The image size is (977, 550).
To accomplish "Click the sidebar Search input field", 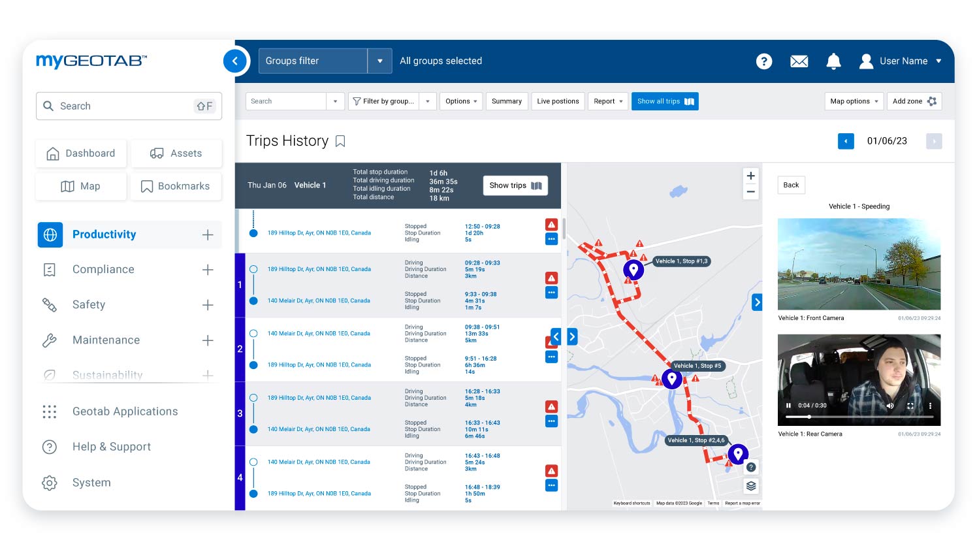I will tap(124, 106).
